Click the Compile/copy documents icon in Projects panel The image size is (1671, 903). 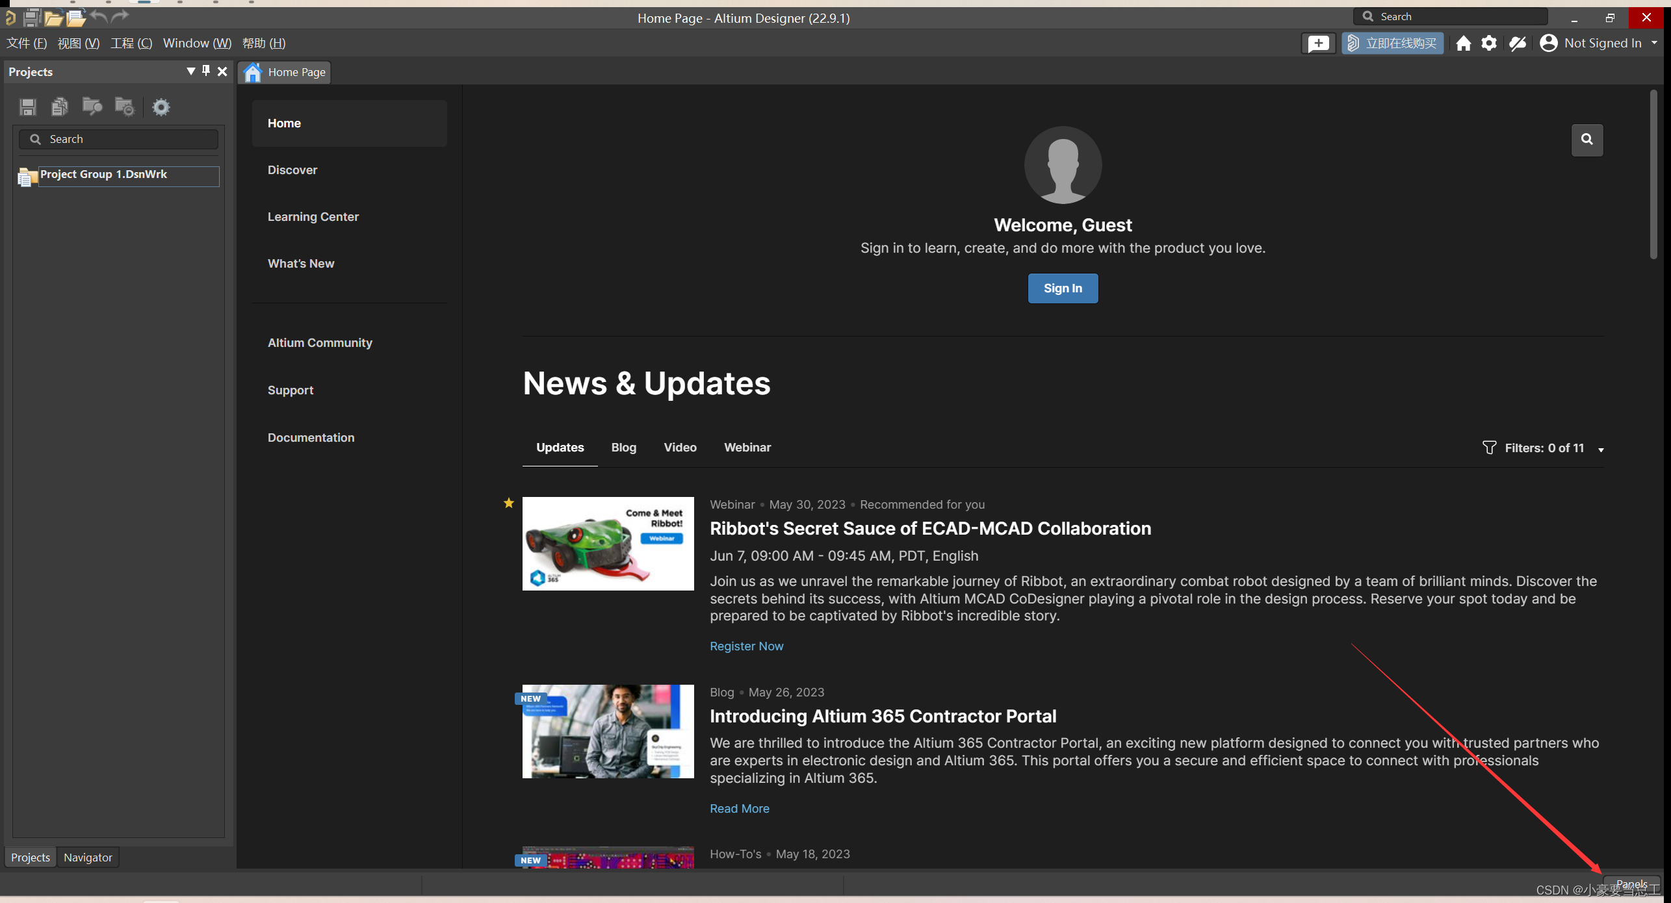coord(60,107)
